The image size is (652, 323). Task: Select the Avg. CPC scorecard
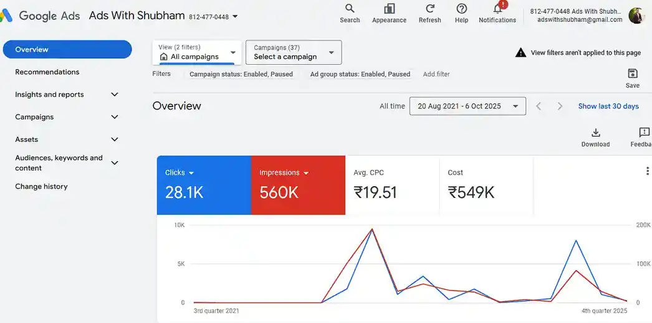[x=392, y=185]
